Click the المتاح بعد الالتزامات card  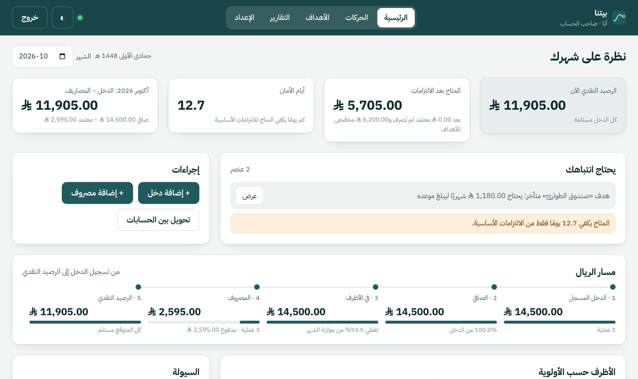(397, 110)
